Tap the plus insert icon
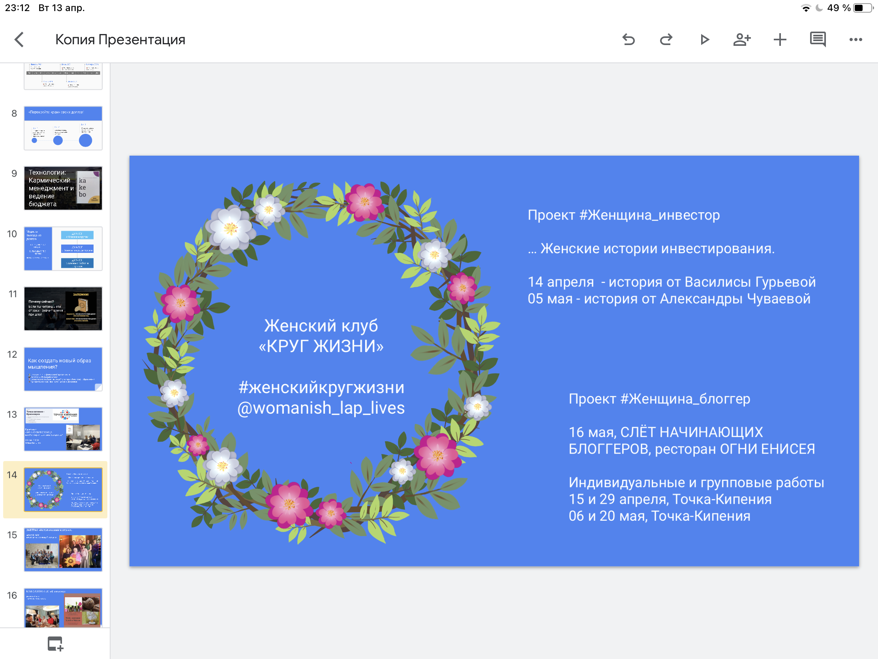Viewport: 878px width, 659px height. tap(780, 40)
